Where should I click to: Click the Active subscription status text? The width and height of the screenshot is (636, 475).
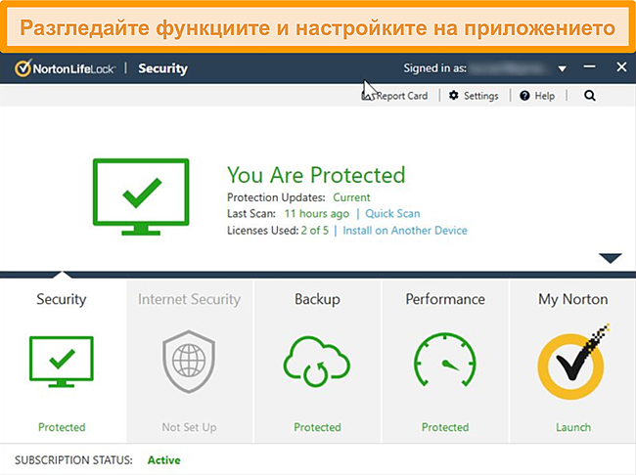tap(163, 460)
